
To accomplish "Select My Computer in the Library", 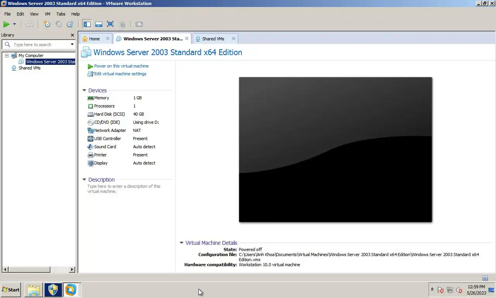I will 31,55.
